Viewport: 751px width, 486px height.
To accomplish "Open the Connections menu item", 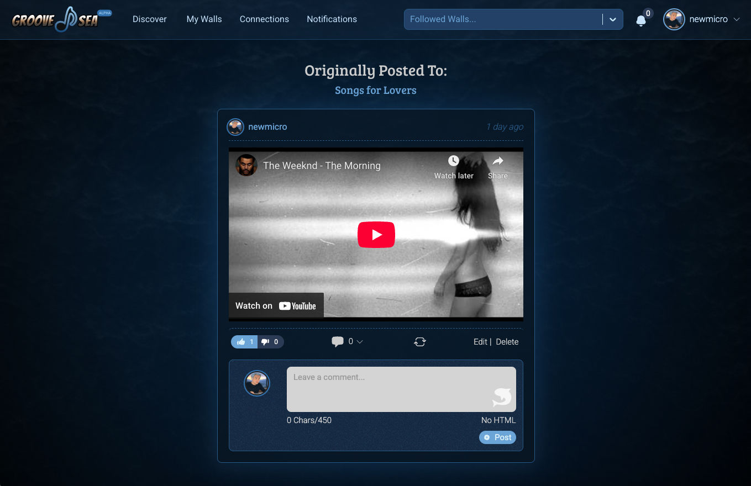I will tap(264, 19).
